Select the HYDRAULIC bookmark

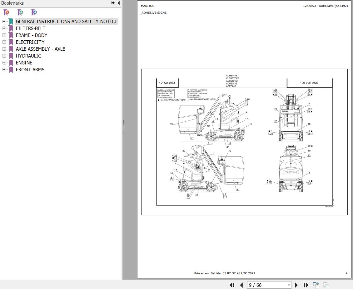(28, 56)
